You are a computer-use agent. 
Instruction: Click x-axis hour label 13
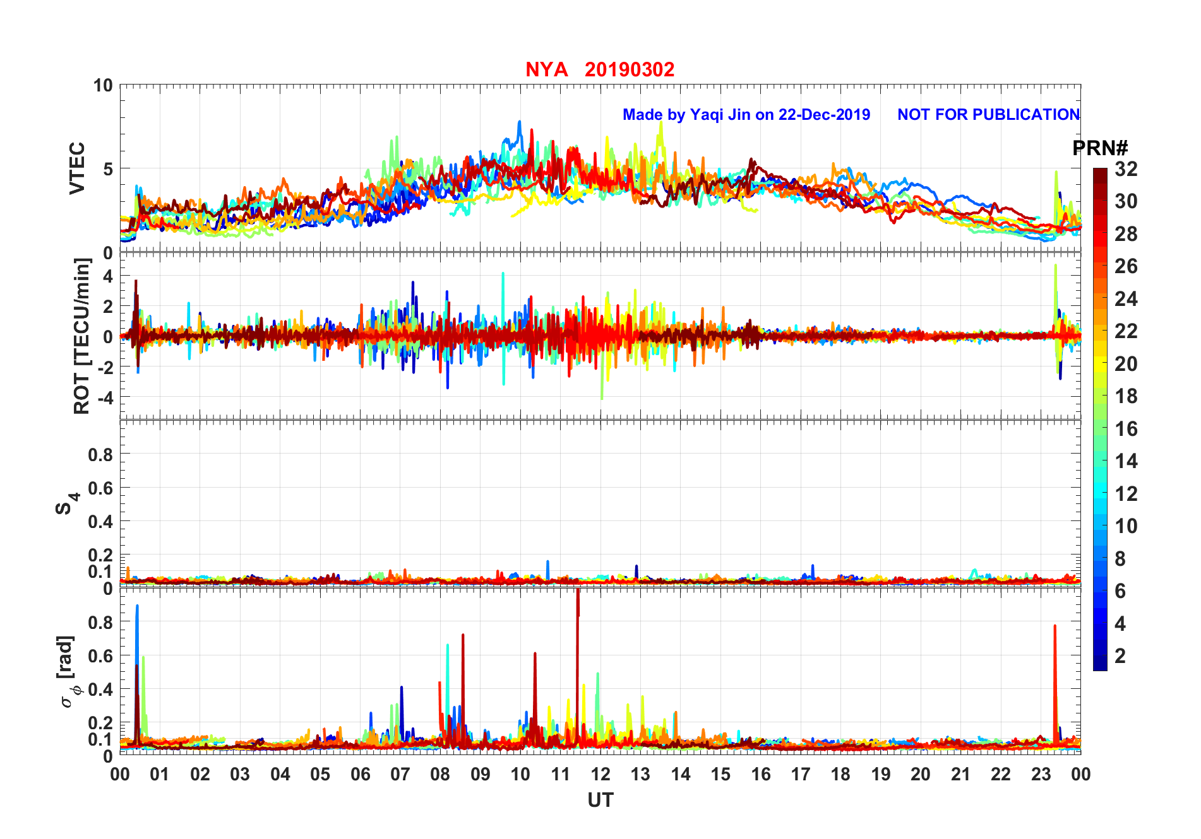tap(640, 775)
